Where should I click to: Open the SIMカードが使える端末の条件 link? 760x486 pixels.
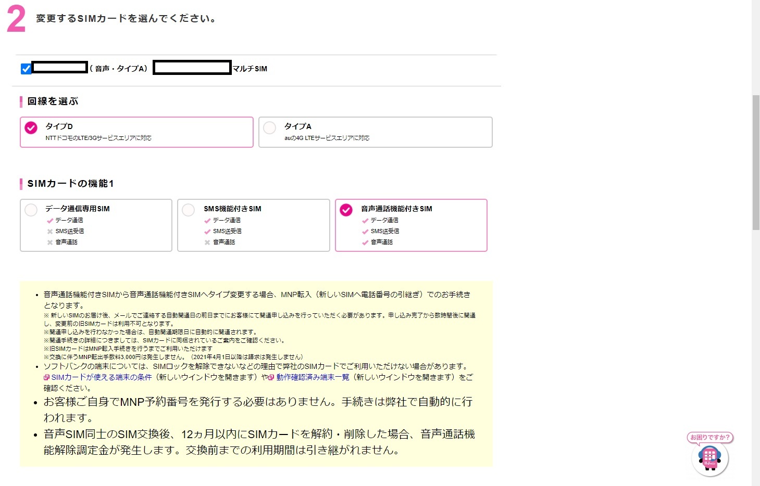[101, 377]
